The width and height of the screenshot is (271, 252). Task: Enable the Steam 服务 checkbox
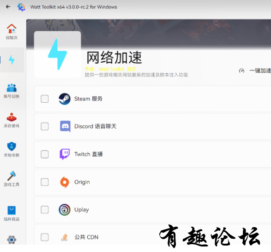(x=45, y=99)
